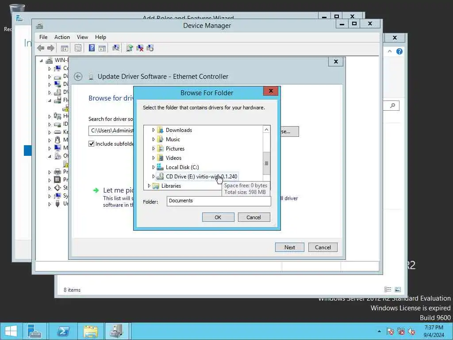Image resolution: width=453 pixels, height=340 pixels.
Task: Click the partly hidden Browse... button
Action: (289, 131)
